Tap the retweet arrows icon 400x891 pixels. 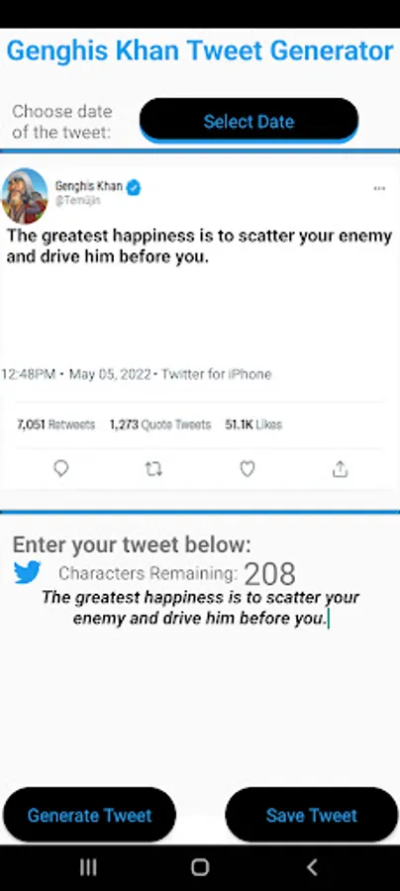pyautogui.click(x=153, y=469)
